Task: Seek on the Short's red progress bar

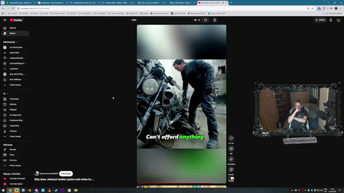Action: (181, 183)
